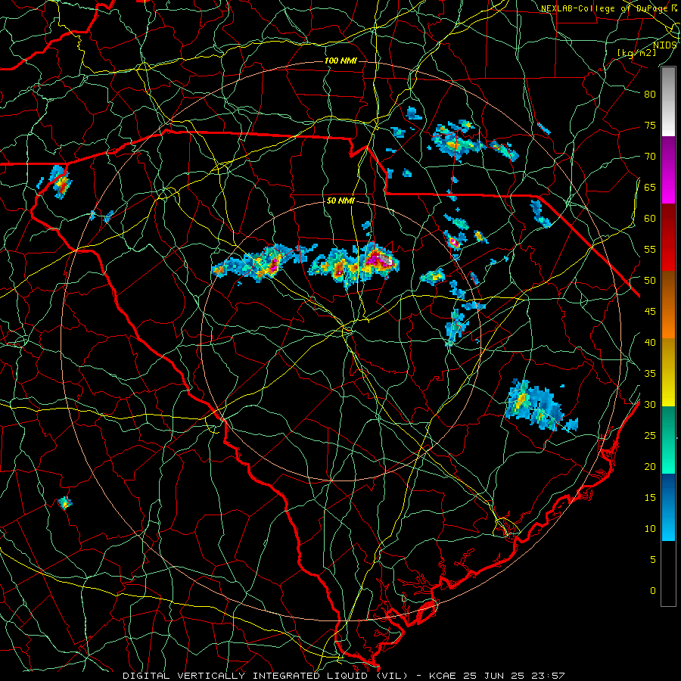Pick the yellow segment of the color scale
This screenshot has width=681, height=681.
pyautogui.click(x=668, y=372)
